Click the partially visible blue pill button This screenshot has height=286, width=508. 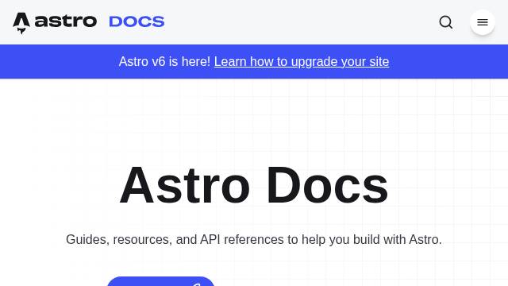click(x=160, y=281)
